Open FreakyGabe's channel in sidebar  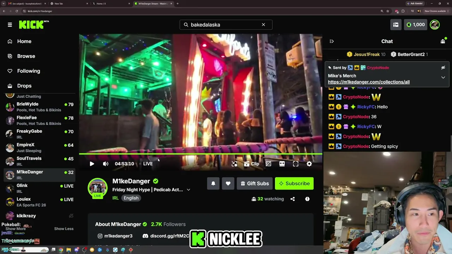pyautogui.click(x=40, y=134)
